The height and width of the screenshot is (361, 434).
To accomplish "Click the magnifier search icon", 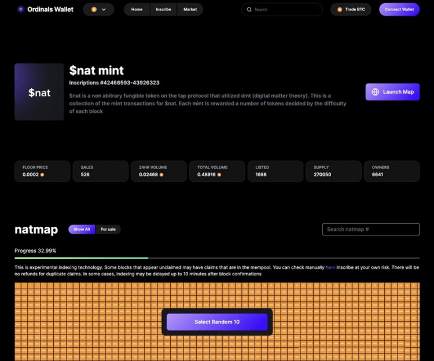I will point(249,9).
